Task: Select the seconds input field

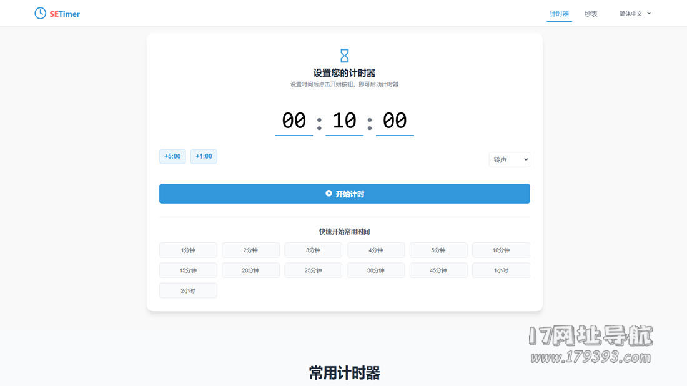Action: pos(395,121)
